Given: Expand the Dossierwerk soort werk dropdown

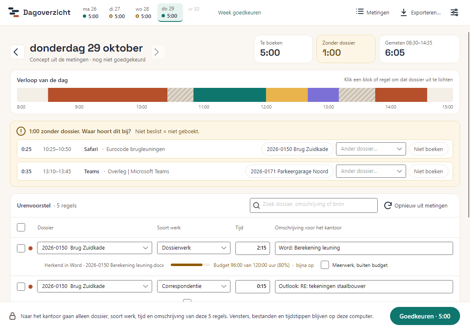Looking at the screenshot, I should click(194, 248).
